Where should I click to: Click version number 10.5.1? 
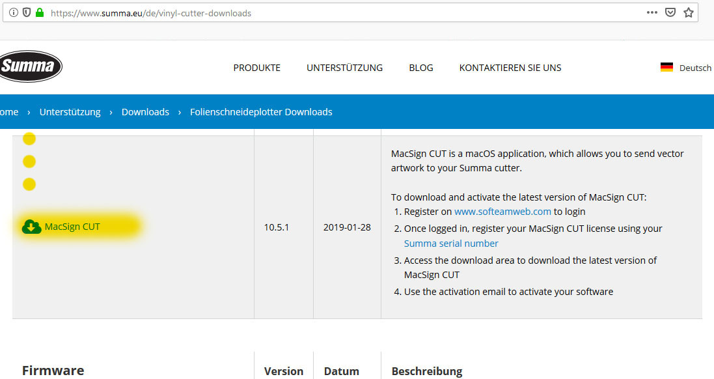click(277, 227)
